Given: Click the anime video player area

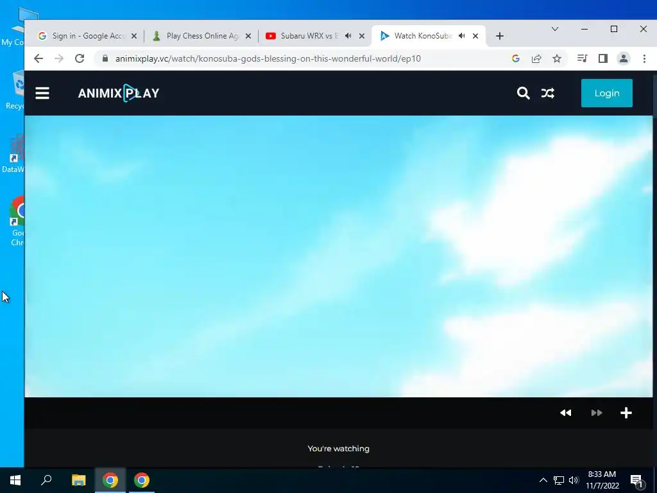Looking at the screenshot, I should [339, 256].
